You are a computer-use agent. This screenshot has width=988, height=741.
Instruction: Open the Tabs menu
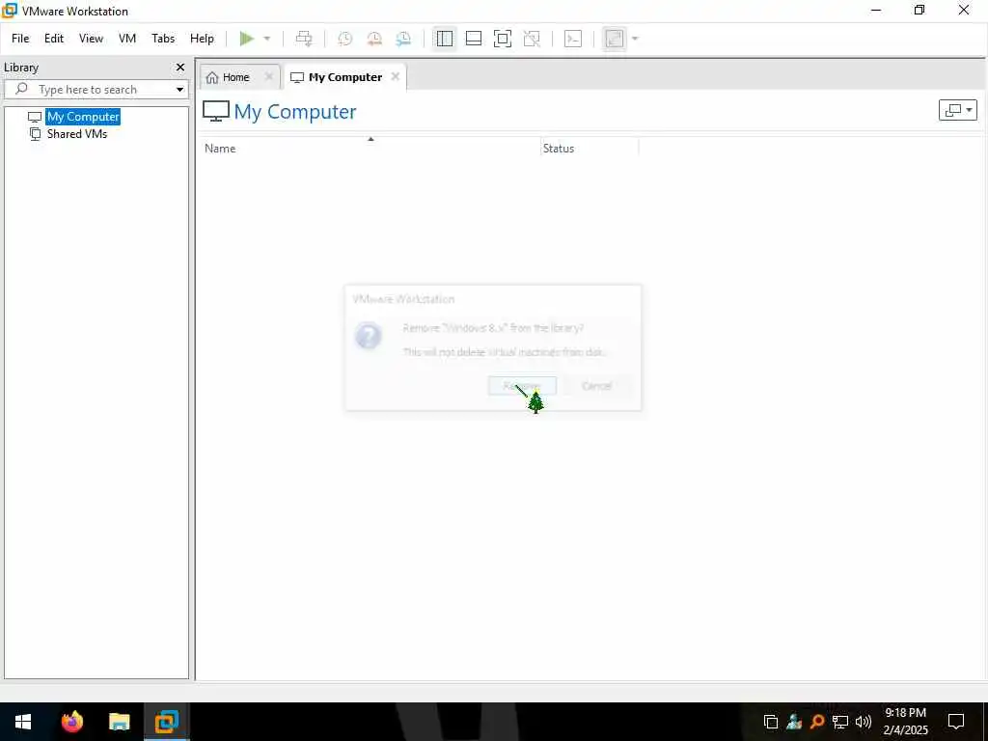[162, 39]
